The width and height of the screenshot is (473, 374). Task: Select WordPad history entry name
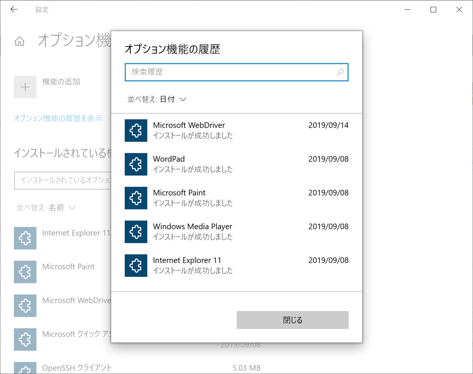click(169, 159)
